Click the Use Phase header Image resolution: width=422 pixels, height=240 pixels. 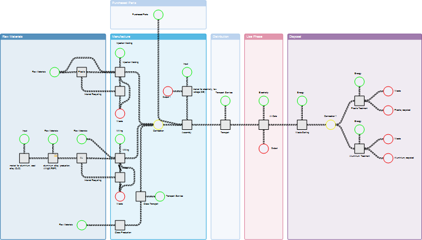point(264,37)
